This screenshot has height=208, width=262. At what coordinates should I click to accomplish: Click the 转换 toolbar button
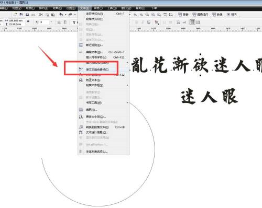217,15
